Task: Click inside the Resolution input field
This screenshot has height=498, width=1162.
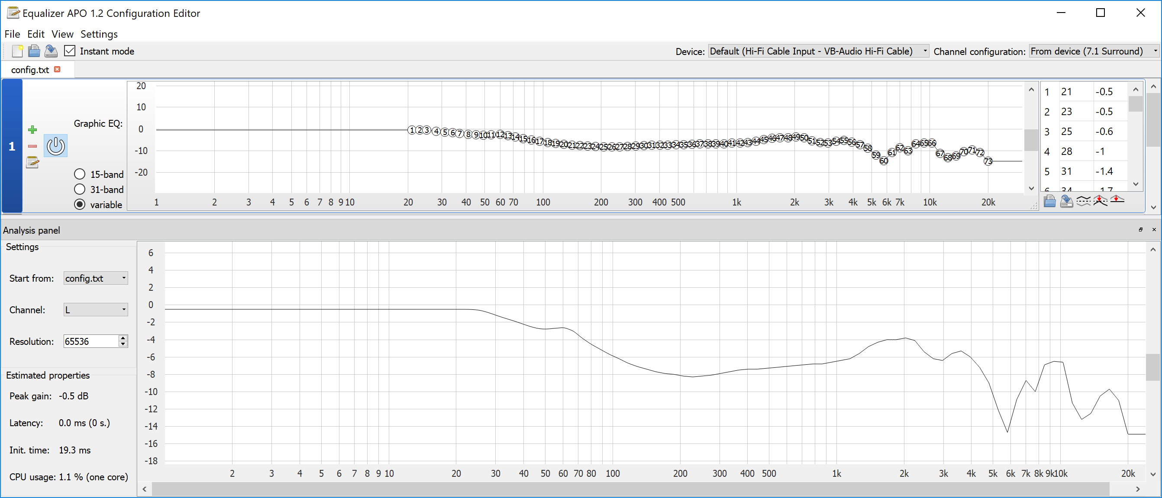Action: [90, 342]
